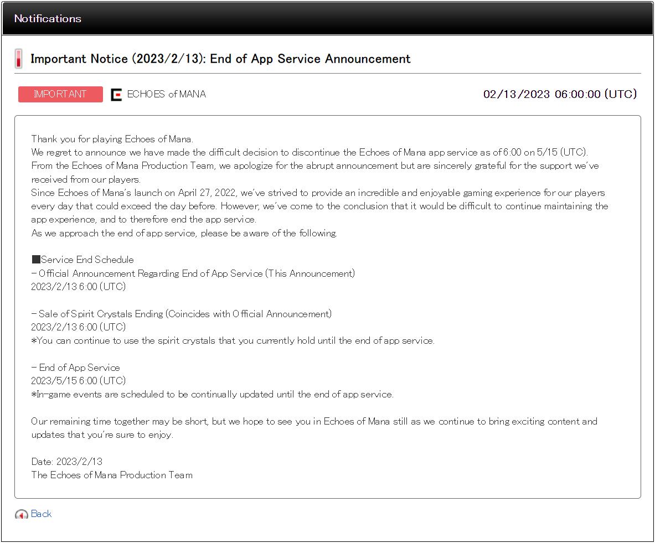Image resolution: width=655 pixels, height=543 pixels.
Task: Click the spirit crystals usage note
Action: pyautogui.click(x=233, y=340)
